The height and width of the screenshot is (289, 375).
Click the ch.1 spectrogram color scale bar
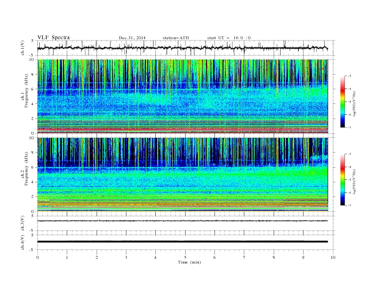tap(342, 102)
